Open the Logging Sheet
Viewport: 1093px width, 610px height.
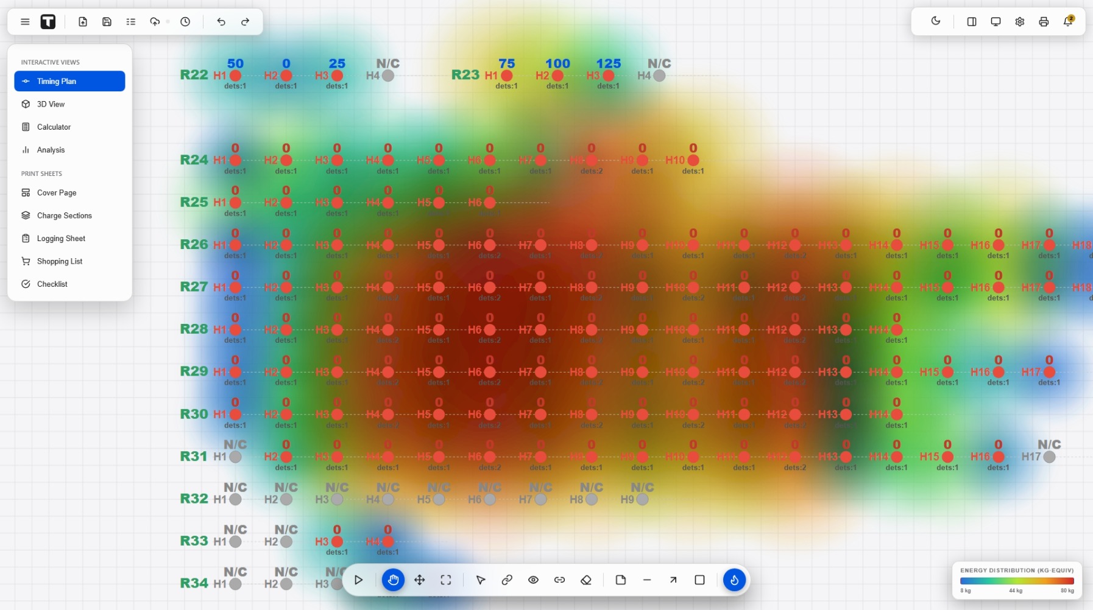click(x=69, y=239)
